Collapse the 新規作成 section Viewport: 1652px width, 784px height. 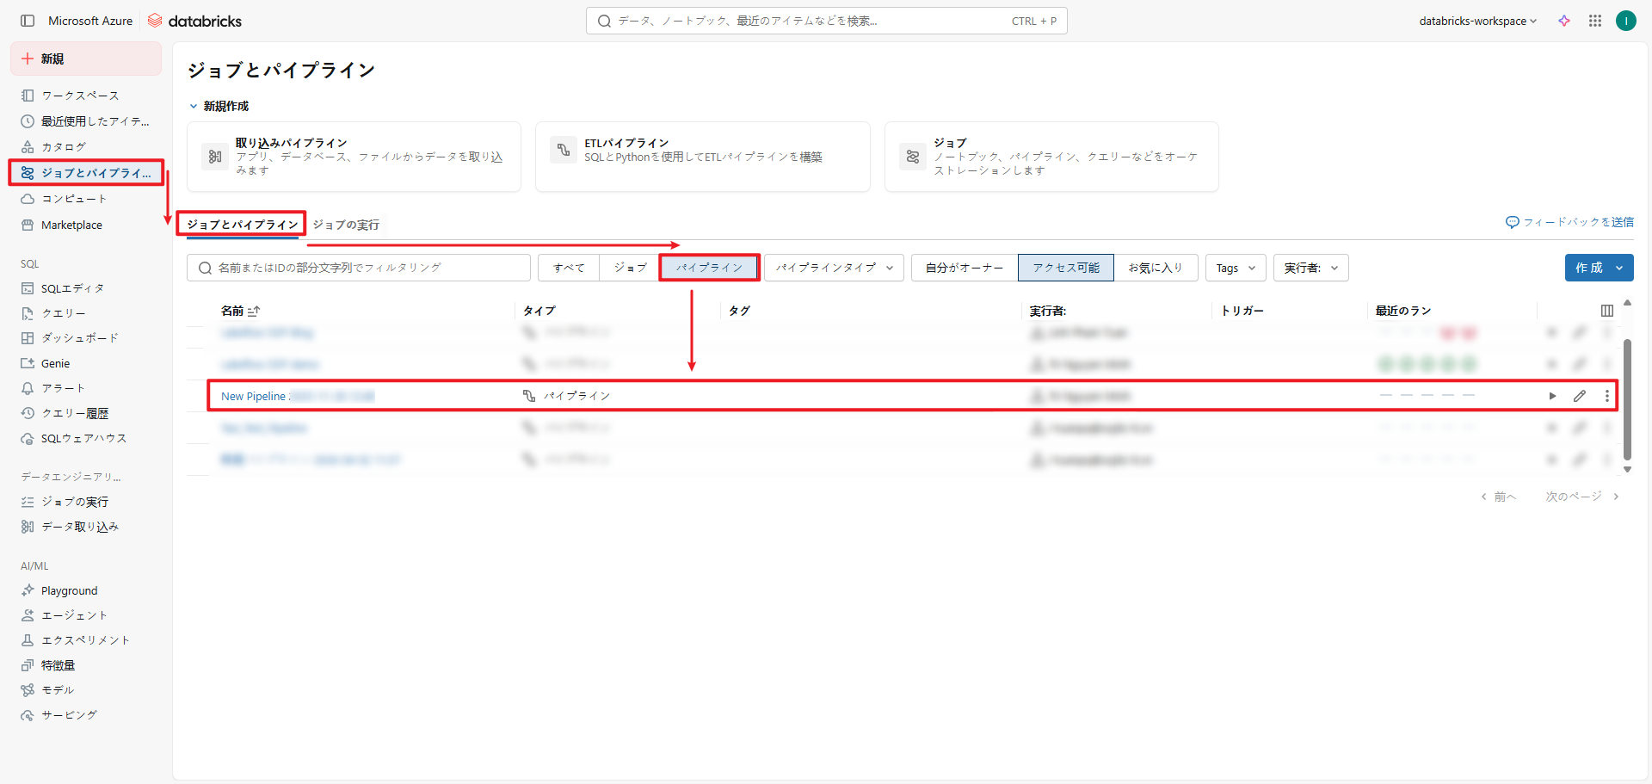tap(194, 106)
